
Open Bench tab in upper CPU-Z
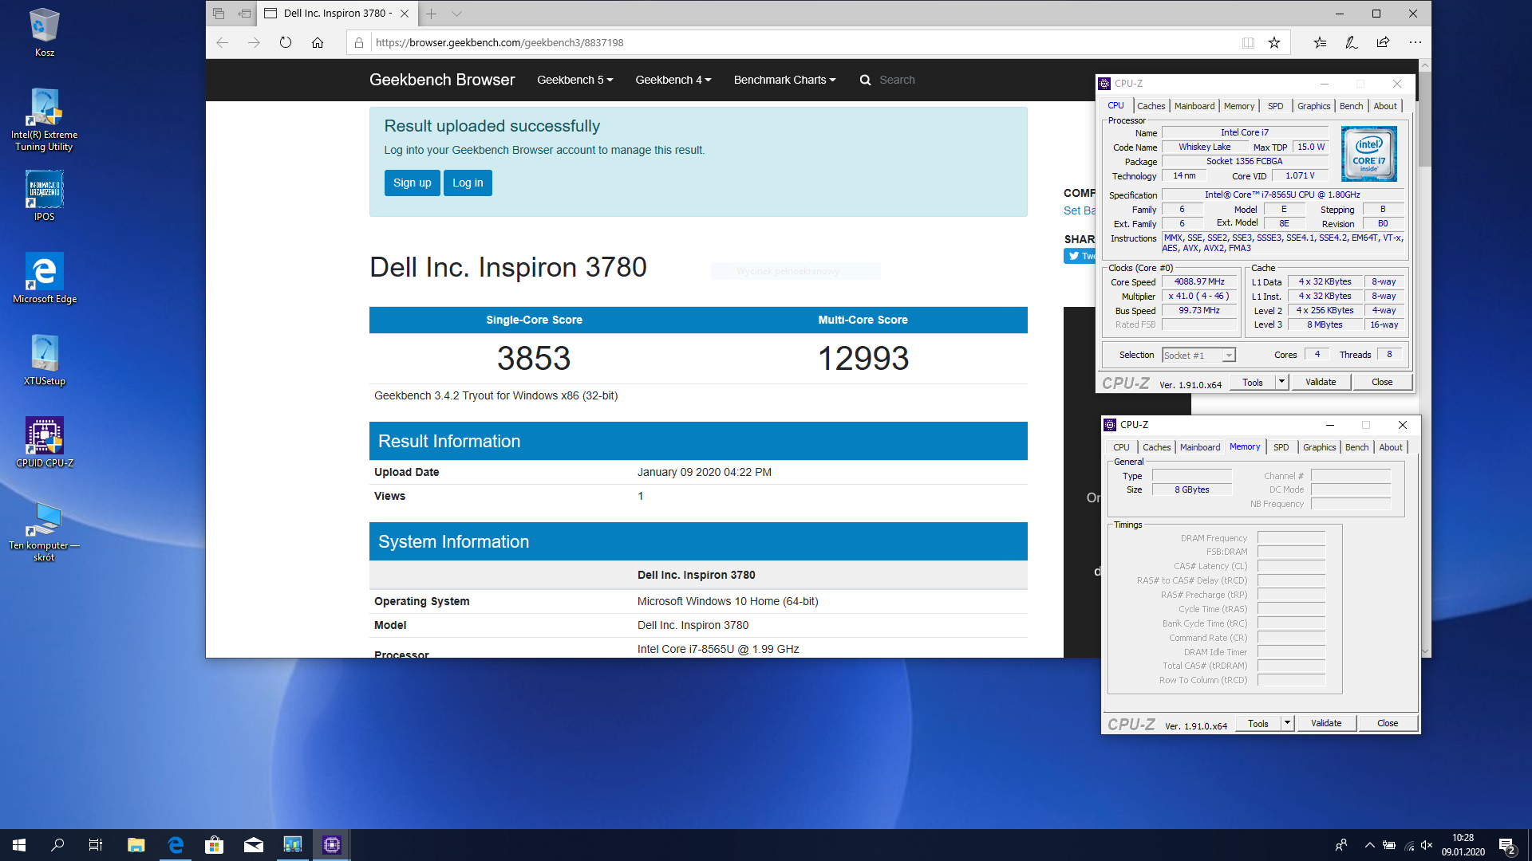click(x=1352, y=106)
